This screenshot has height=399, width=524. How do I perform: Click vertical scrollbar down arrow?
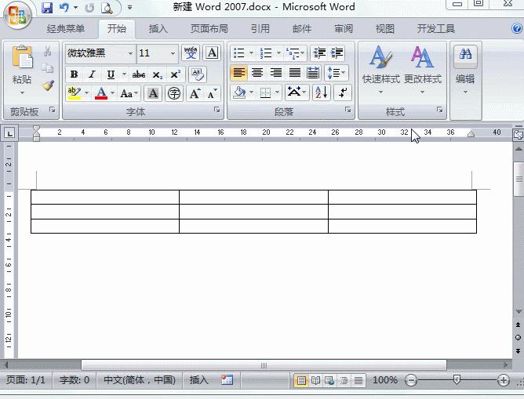click(519, 311)
